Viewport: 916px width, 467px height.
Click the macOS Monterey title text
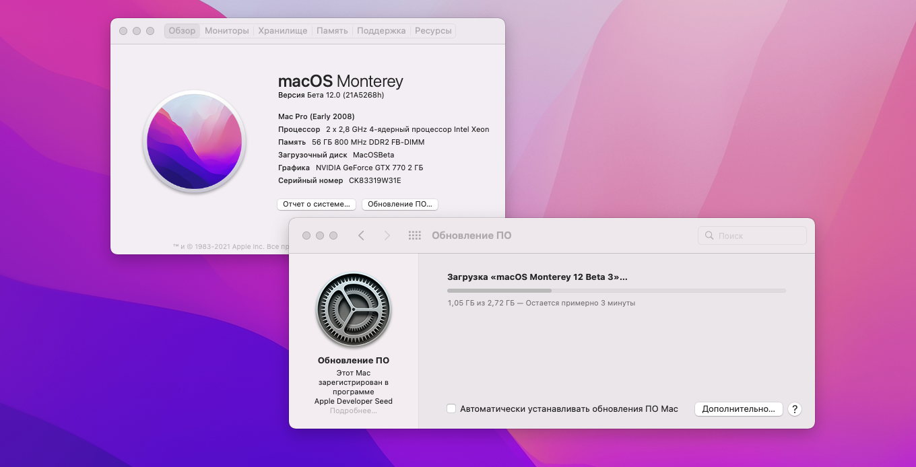tap(341, 81)
